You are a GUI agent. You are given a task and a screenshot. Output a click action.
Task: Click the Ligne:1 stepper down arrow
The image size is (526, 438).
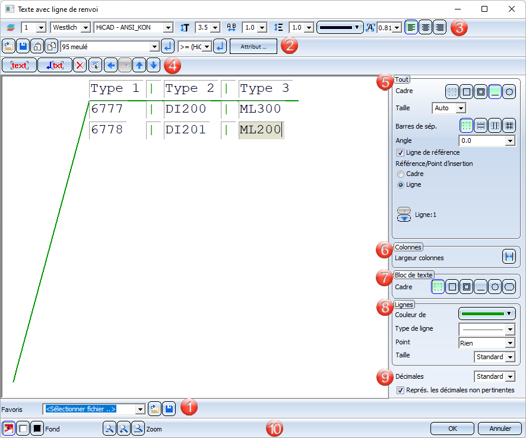pyautogui.click(x=404, y=218)
